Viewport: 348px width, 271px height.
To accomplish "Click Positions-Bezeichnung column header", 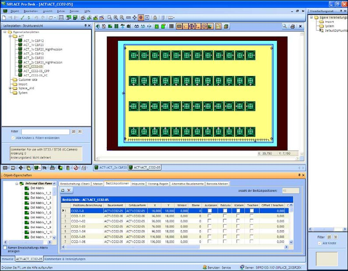I will point(87,206).
